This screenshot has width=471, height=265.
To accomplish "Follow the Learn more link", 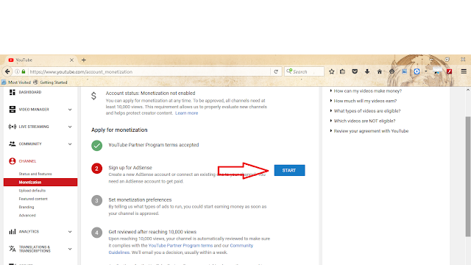I will pyautogui.click(x=186, y=113).
